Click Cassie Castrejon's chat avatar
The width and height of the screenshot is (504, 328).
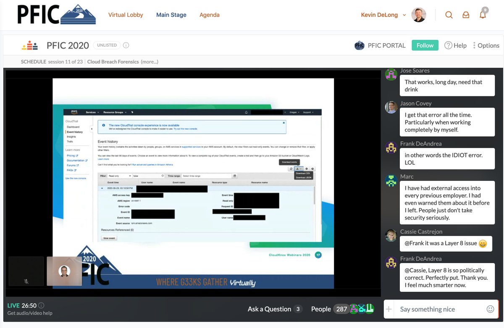[391, 235]
